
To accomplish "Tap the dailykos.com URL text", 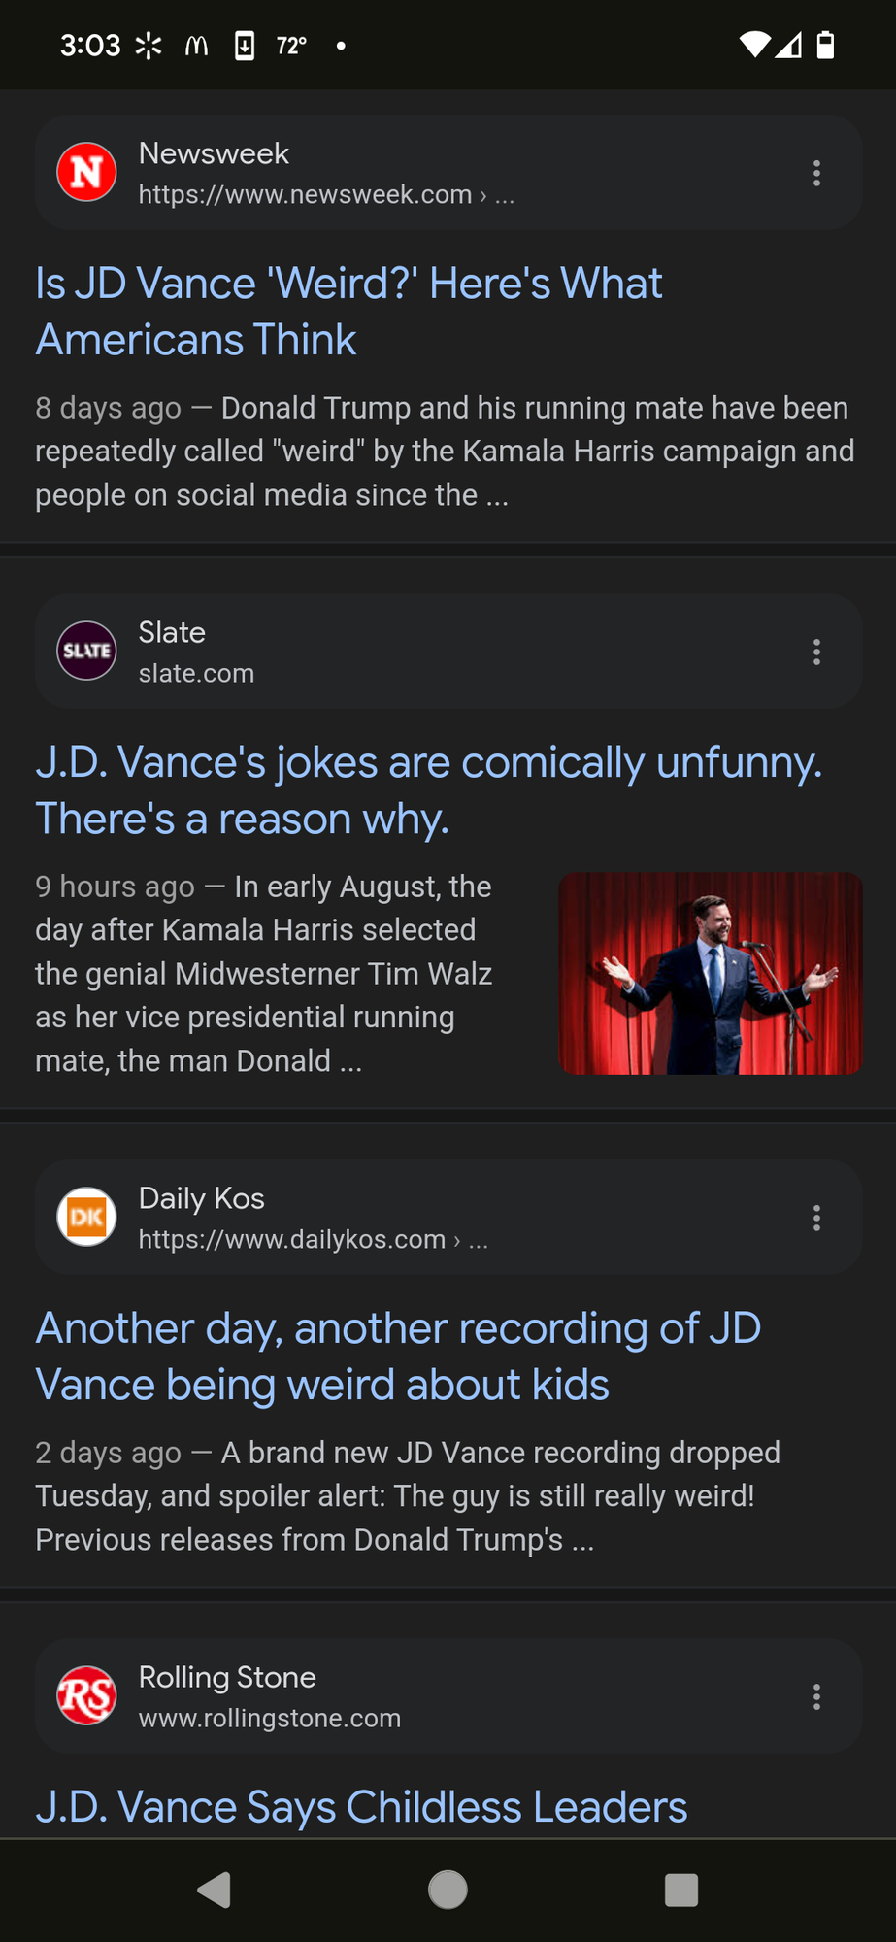I will (291, 1239).
